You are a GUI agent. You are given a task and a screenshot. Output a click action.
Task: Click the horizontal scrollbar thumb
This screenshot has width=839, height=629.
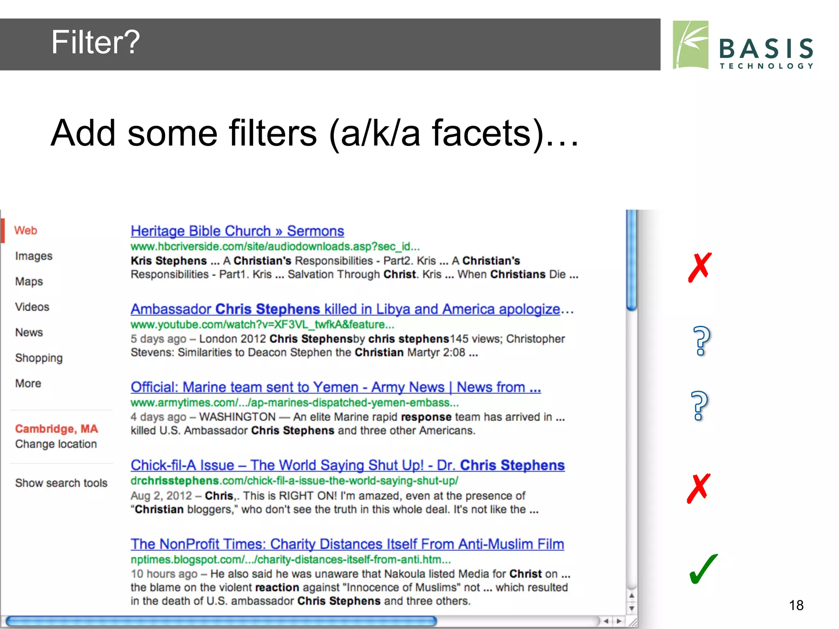pyautogui.click(x=221, y=621)
